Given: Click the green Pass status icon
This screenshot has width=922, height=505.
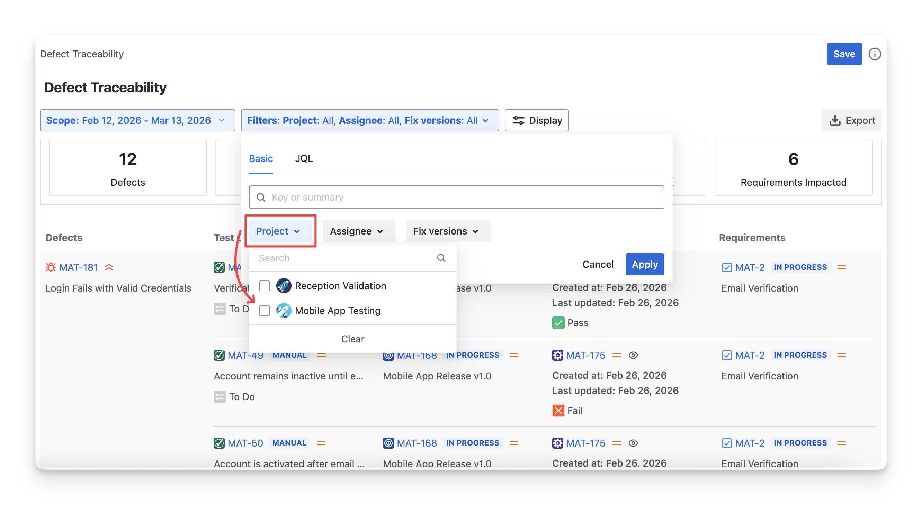Looking at the screenshot, I should (558, 323).
